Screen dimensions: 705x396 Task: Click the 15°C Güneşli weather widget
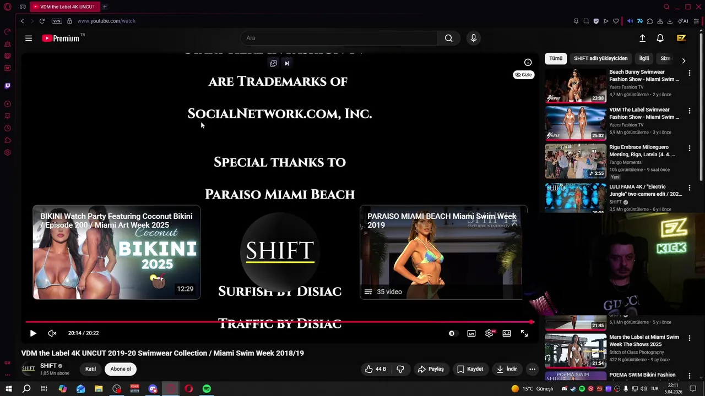[x=532, y=389]
